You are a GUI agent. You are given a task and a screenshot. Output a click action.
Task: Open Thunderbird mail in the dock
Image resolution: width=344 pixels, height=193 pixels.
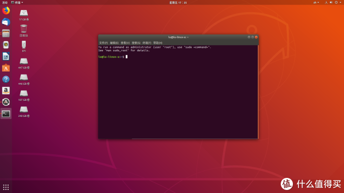pyautogui.click(x=6, y=22)
